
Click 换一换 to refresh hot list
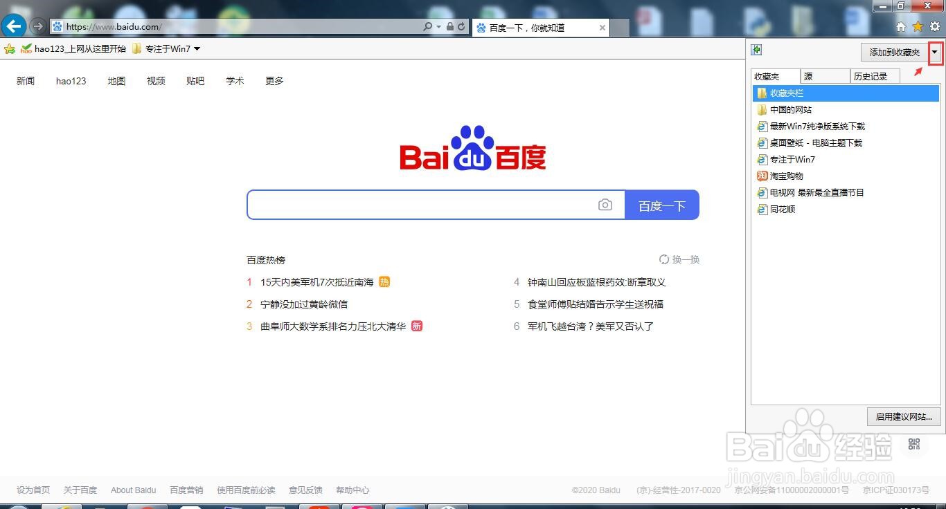[x=679, y=259]
